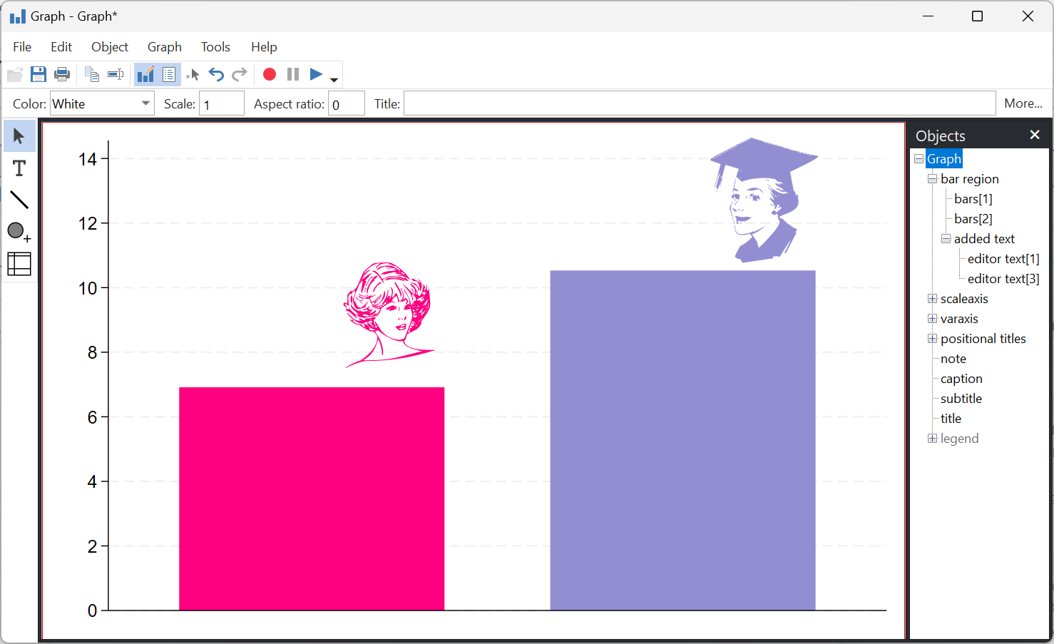Image resolution: width=1054 pixels, height=644 pixels.
Task: Start recording with the red Record button
Action: coord(270,74)
